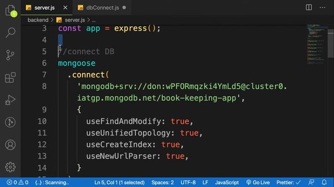Open the Accounts menu

(10, 145)
